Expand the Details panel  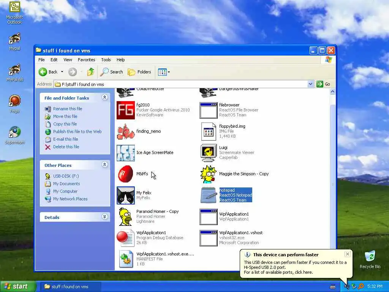[x=105, y=217]
